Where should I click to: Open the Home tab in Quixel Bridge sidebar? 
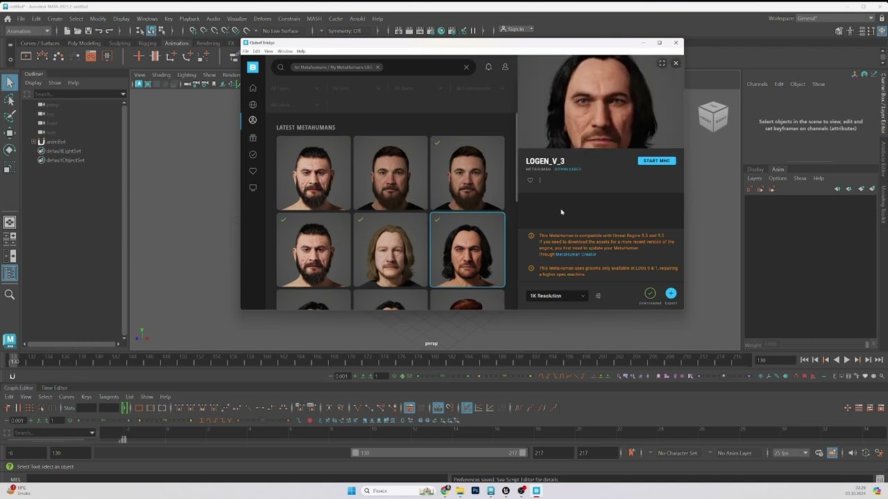click(253, 88)
